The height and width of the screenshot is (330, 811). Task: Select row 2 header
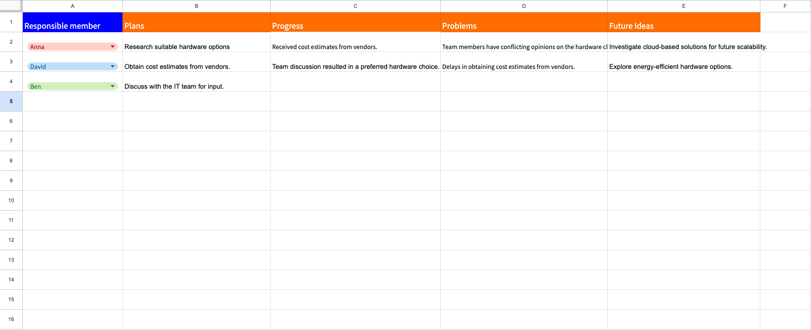tap(11, 42)
